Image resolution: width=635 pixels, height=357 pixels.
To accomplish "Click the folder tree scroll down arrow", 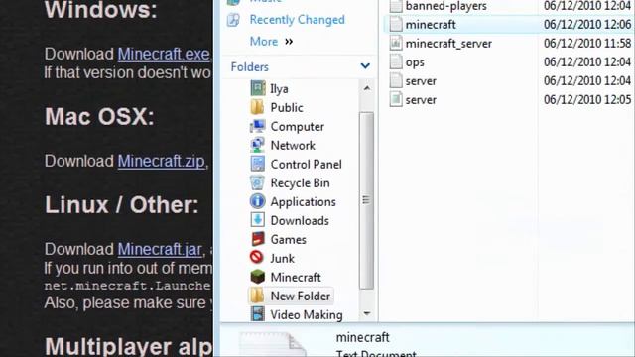I will click(366, 313).
